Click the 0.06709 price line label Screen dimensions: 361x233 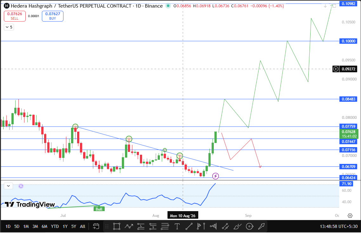(x=348, y=166)
